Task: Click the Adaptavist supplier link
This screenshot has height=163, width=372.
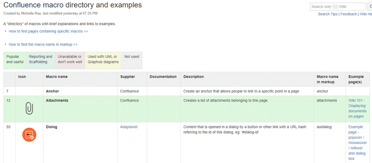Action: pos(129,127)
